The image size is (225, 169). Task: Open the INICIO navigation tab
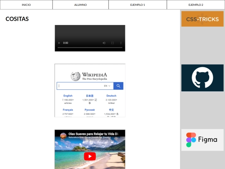tap(26, 5)
